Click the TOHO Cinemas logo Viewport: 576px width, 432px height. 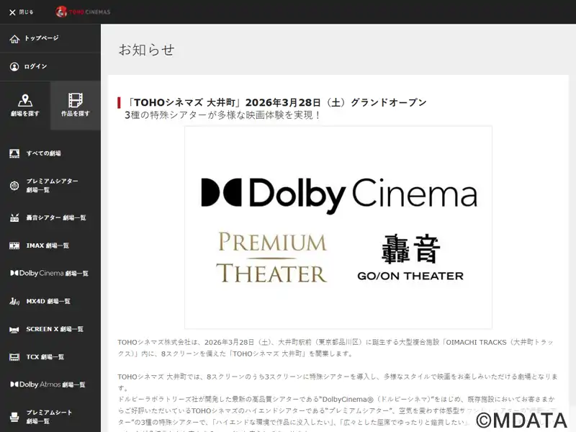tap(83, 12)
